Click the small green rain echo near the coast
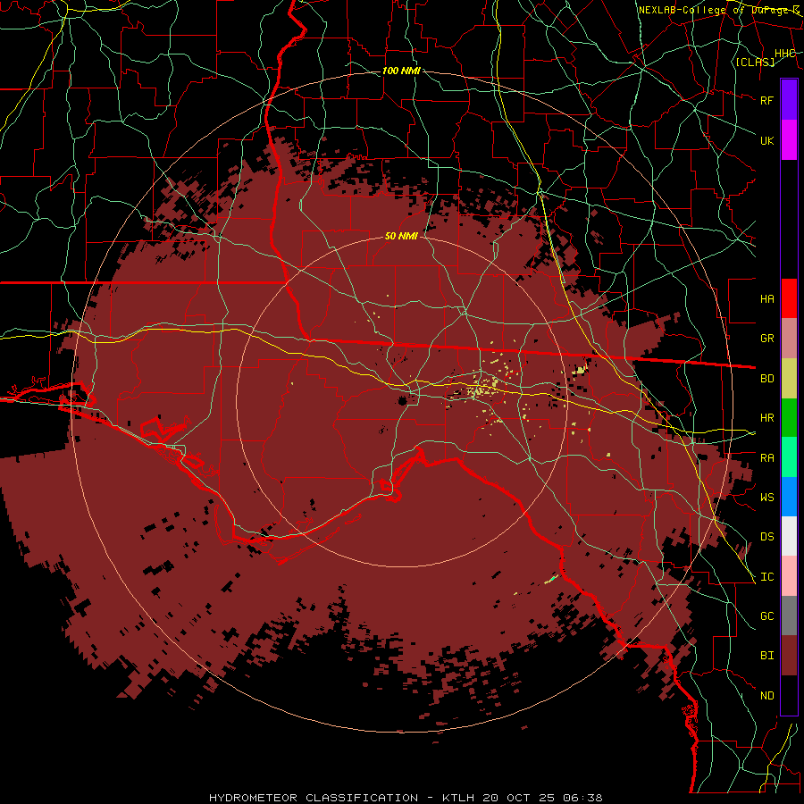Screen dimensions: 804x804 point(551,580)
